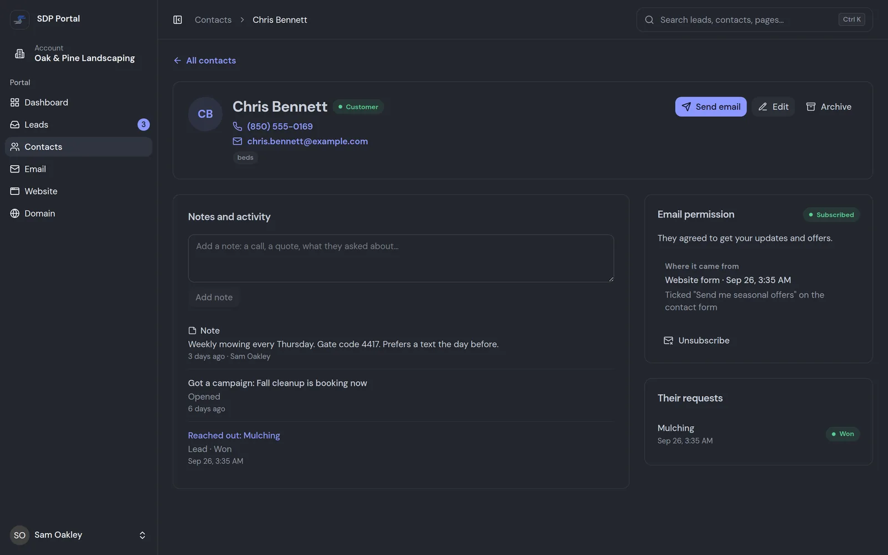This screenshot has width=888, height=555.
Task: Click the Portal section label
Action: [20, 82]
